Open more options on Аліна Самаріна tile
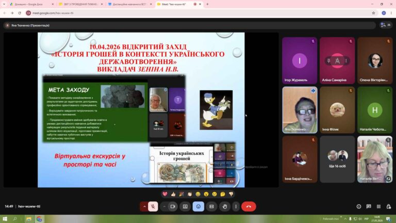The width and height of the screenshot is (396, 223). coord(346,61)
